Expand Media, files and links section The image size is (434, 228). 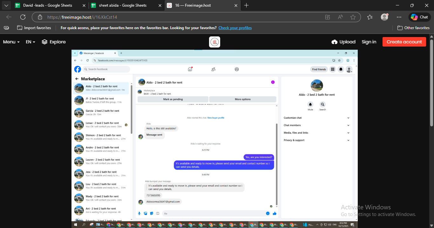[317, 133]
